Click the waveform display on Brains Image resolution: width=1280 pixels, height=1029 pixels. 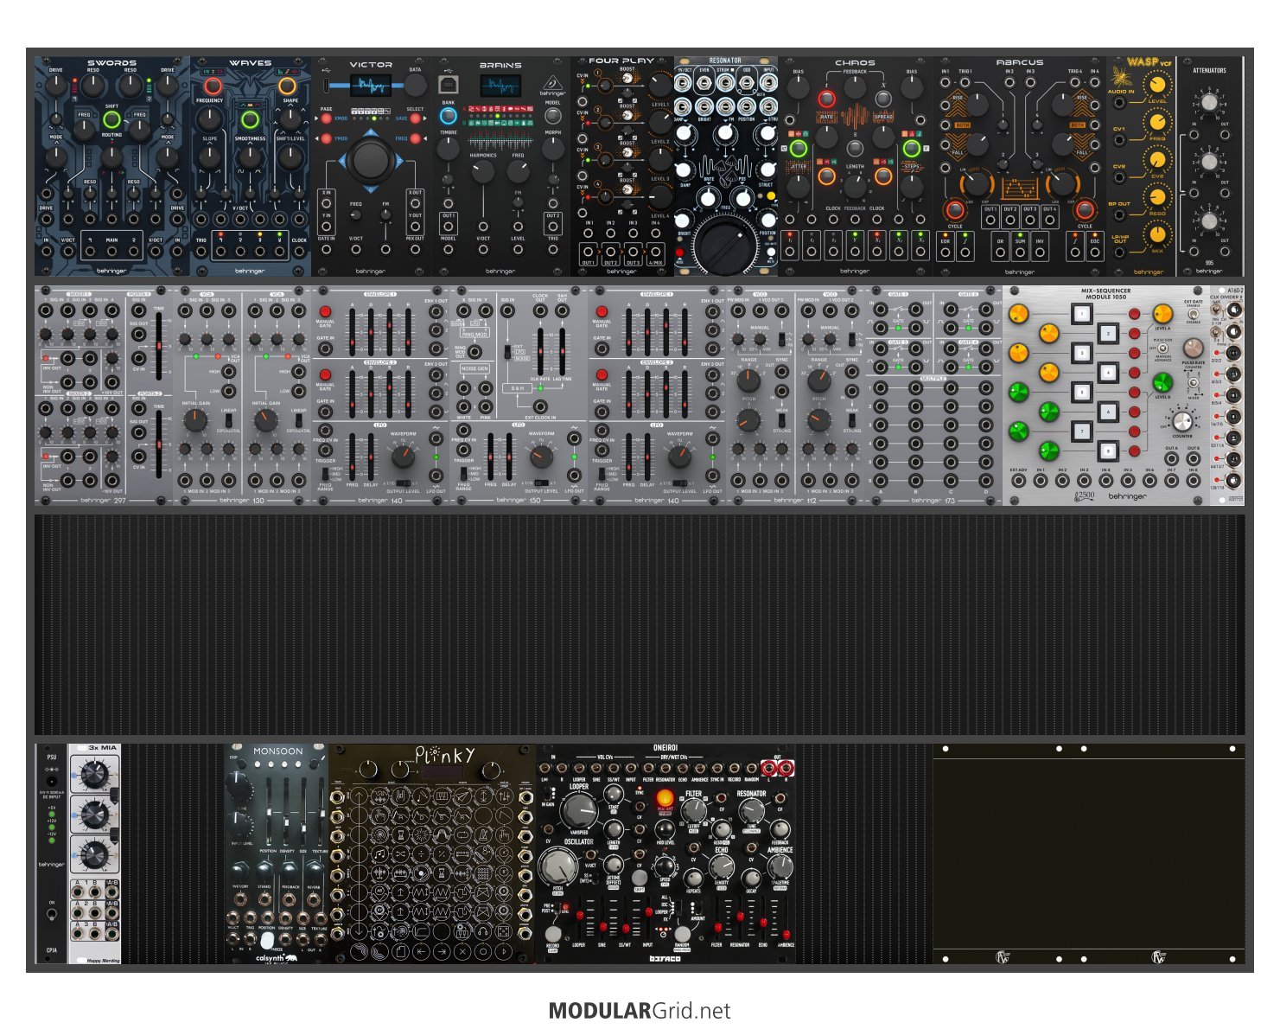click(500, 86)
